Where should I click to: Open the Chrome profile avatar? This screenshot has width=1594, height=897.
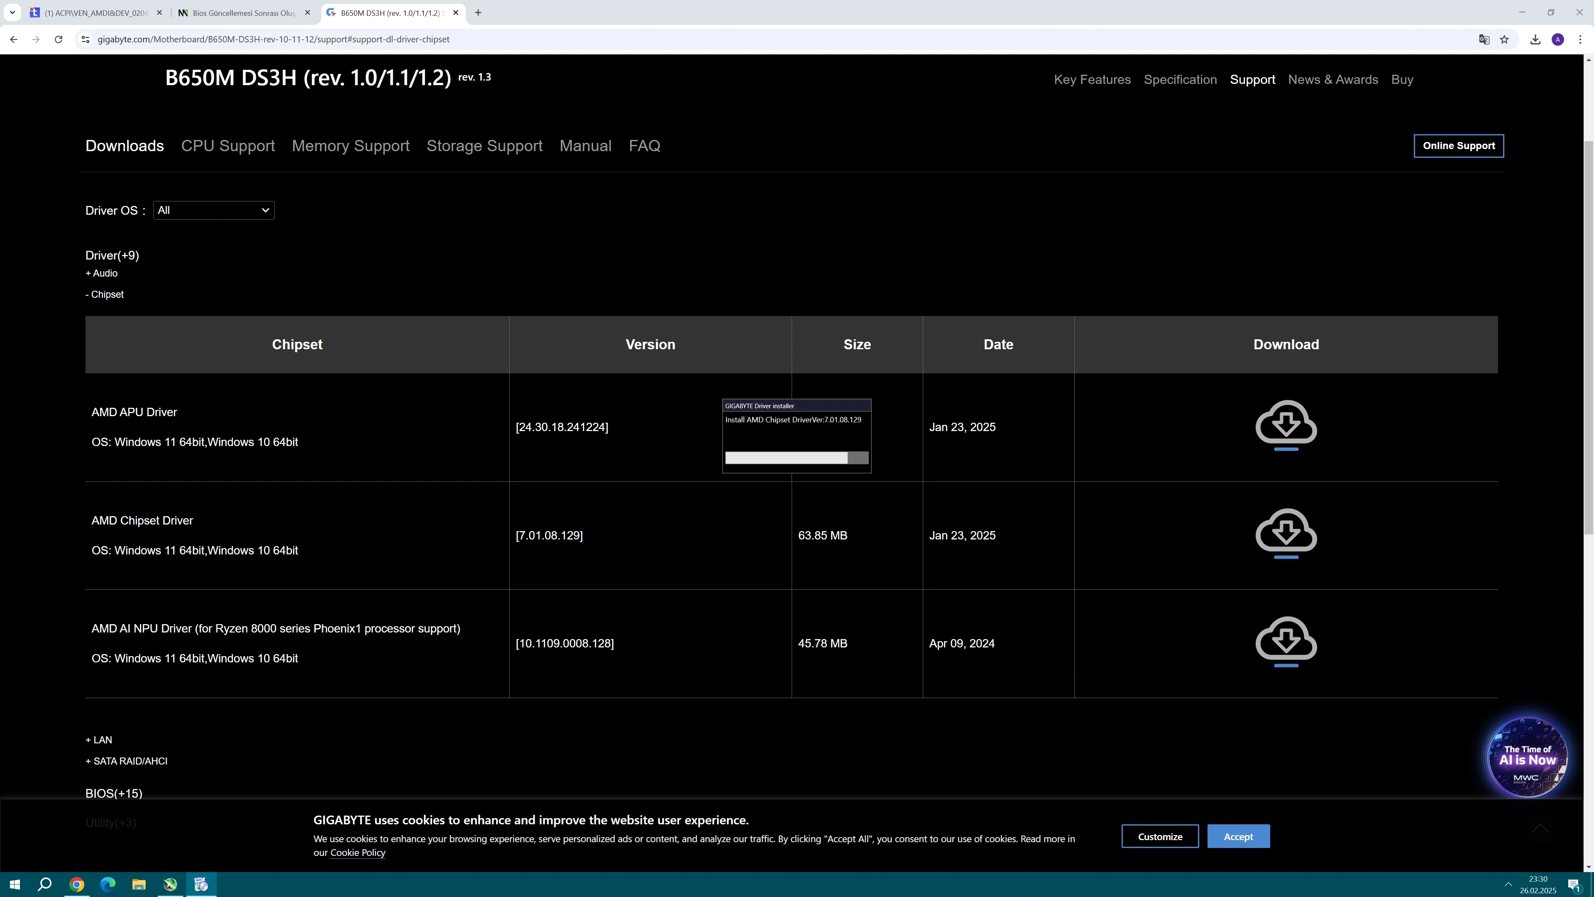1558,39
